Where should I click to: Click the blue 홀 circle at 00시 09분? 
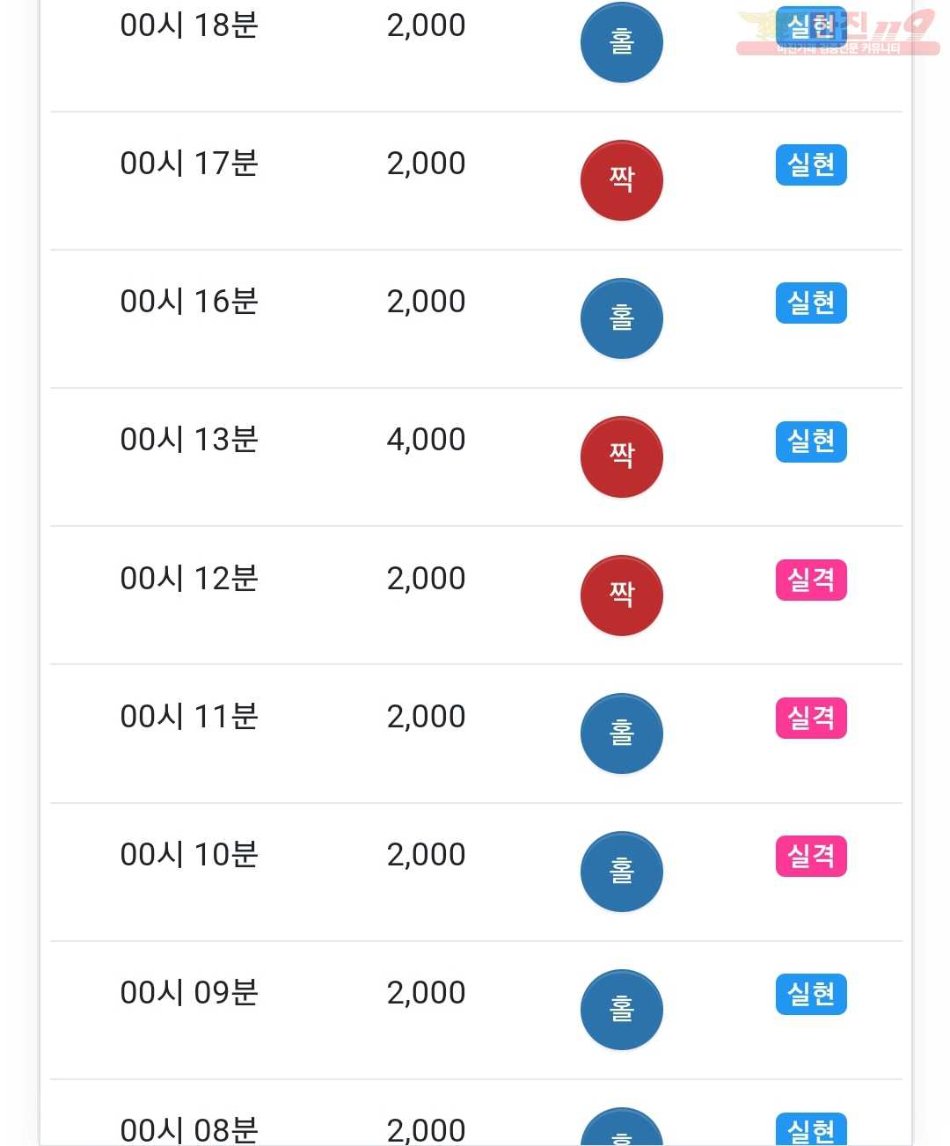tap(621, 1009)
